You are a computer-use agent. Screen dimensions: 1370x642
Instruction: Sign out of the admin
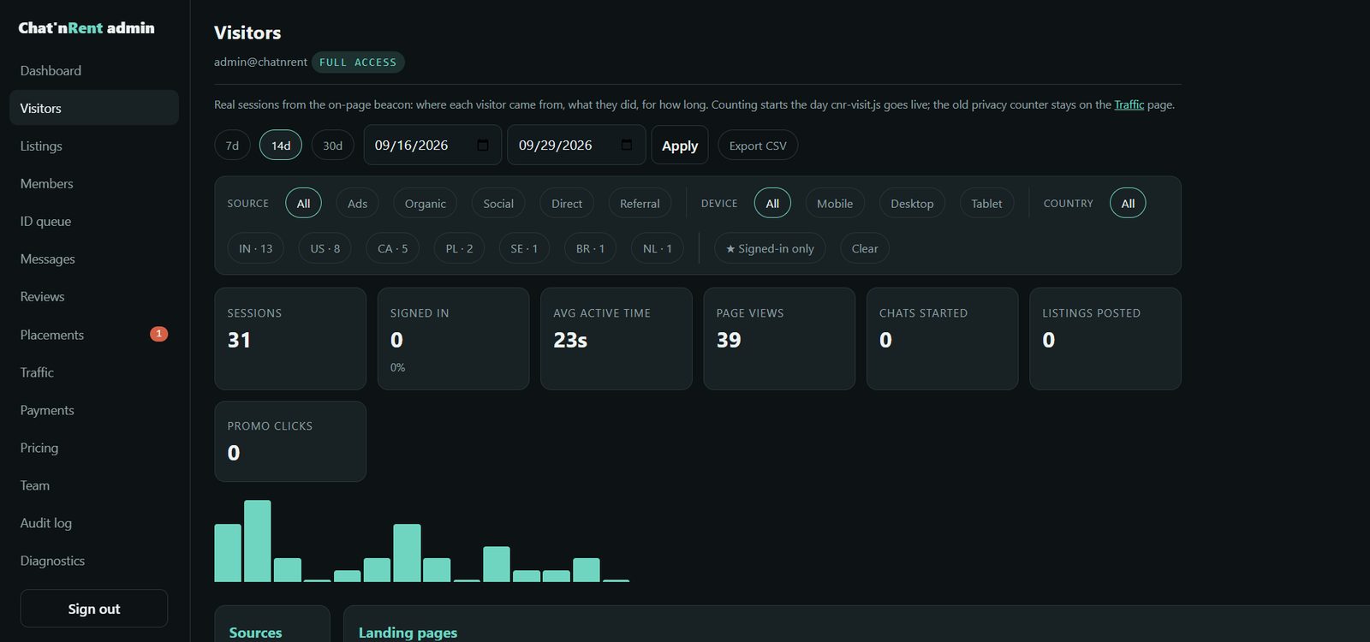pyautogui.click(x=94, y=609)
